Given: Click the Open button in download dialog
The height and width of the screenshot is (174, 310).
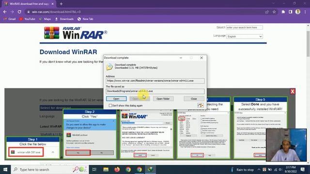Looking at the screenshot, I should (x=116, y=99).
